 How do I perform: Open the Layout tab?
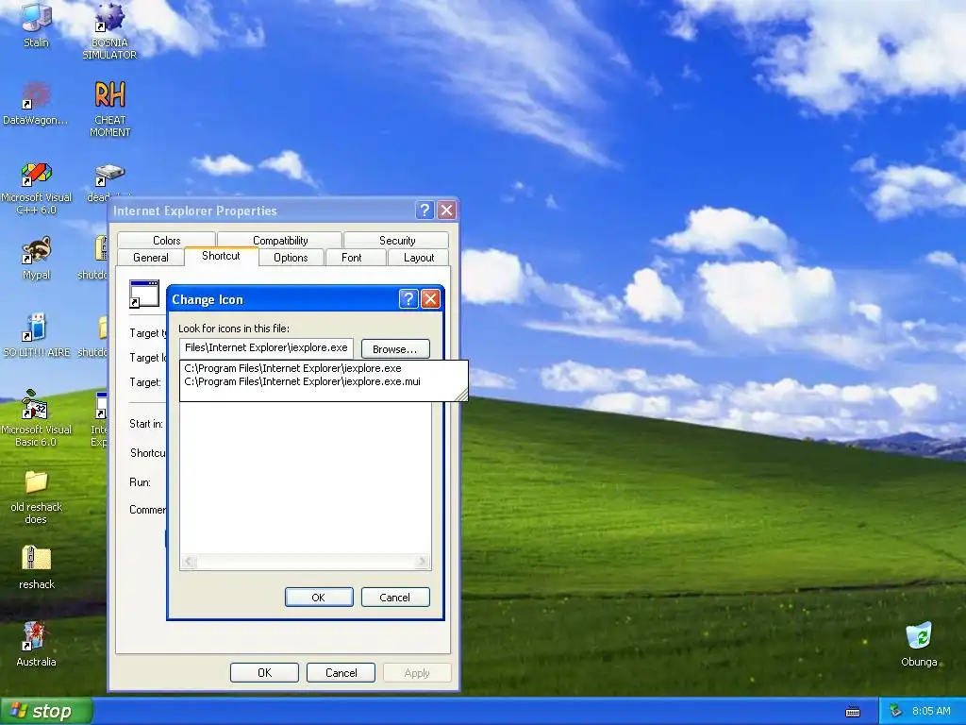[418, 258]
